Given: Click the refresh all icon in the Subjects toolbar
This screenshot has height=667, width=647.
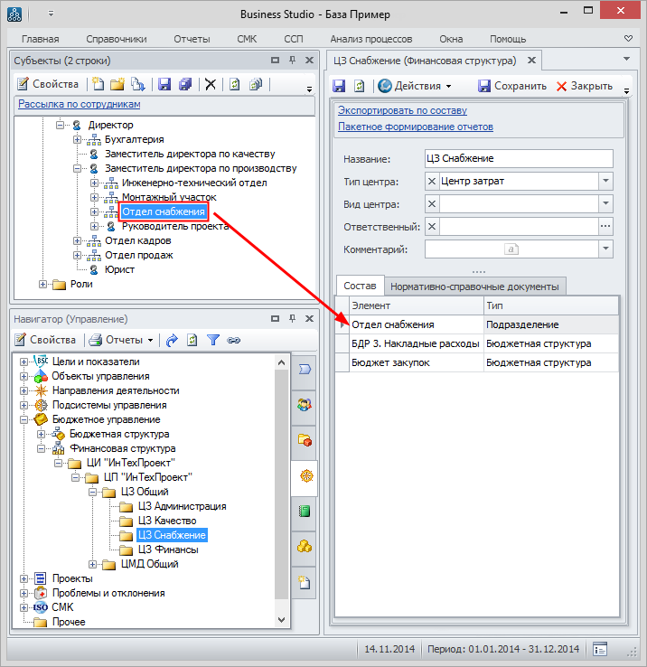Looking at the screenshot, I should (x=256, y=84).
